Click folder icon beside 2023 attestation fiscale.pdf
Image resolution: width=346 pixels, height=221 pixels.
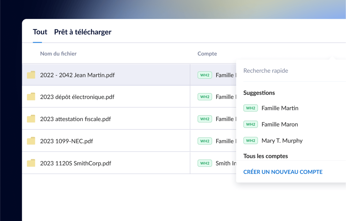31,119
